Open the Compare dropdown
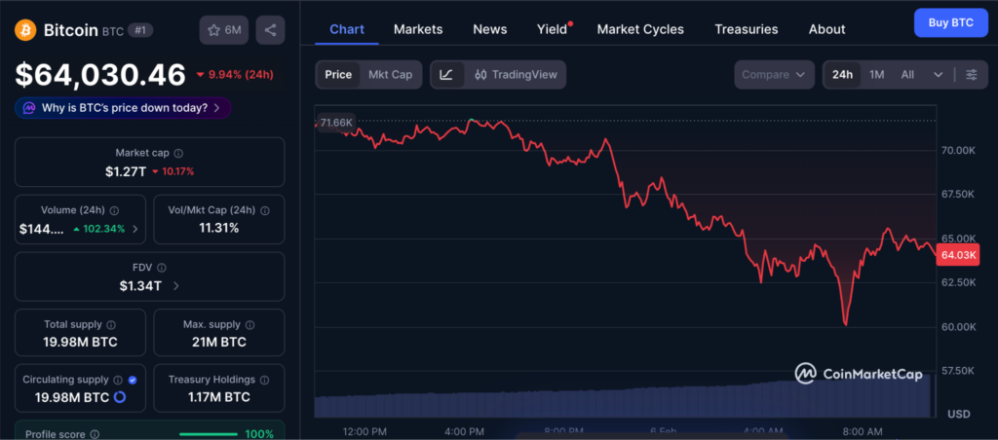Screen dimensions: 998x440 (774, 75)
